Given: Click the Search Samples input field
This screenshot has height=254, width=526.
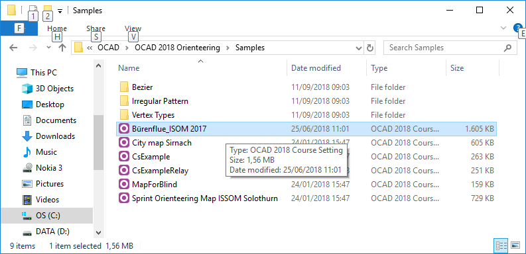Looking at the screenshot, I should point(443,48).
